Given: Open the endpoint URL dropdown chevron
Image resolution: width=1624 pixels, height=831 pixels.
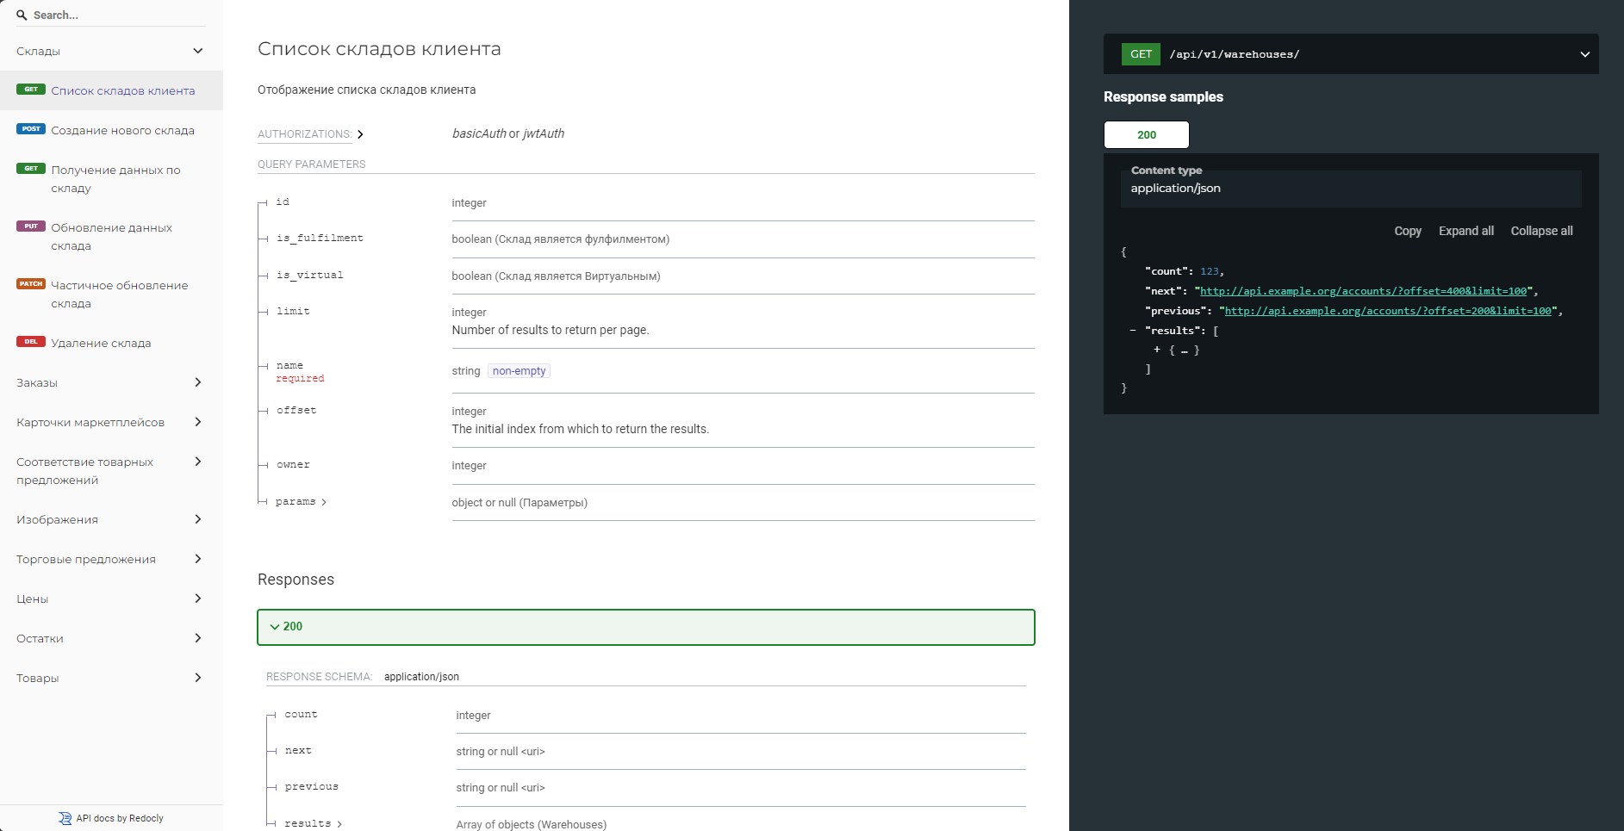Looking at the screenshot, I should click(1584, 54).
